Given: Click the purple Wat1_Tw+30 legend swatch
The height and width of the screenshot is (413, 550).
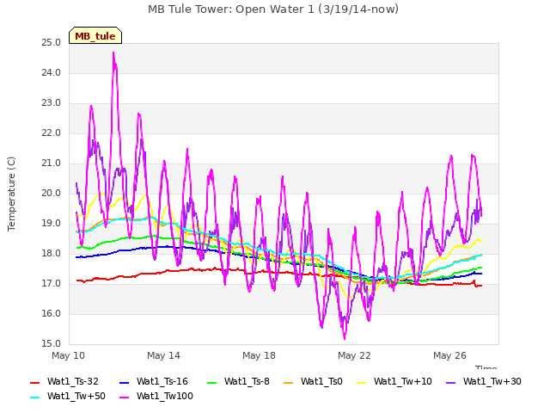Looking at the screenshot, I should click(x=451, y=382).
